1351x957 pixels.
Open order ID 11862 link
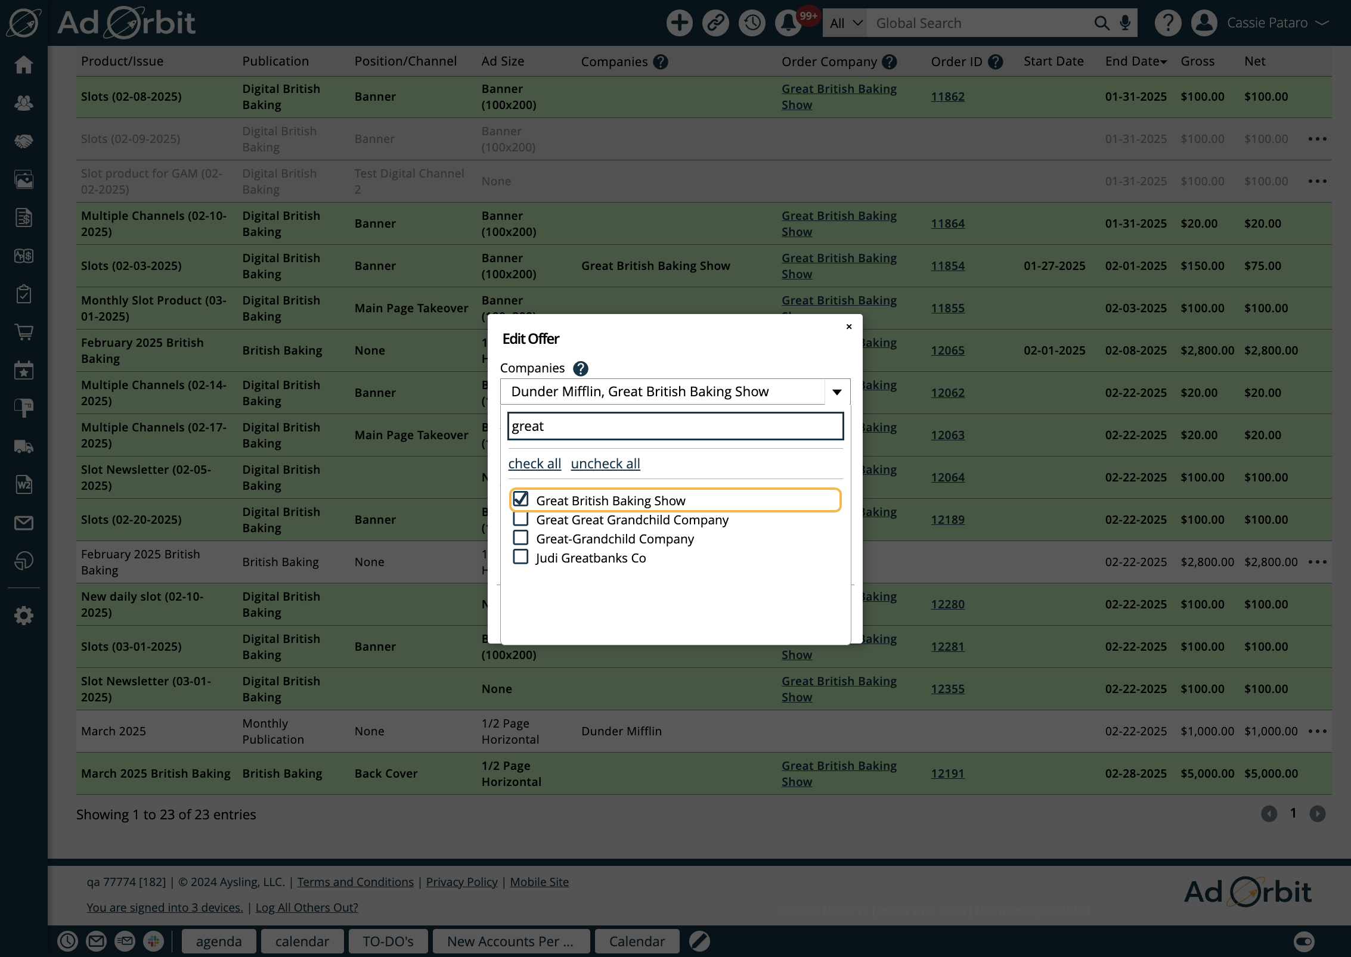947,97
